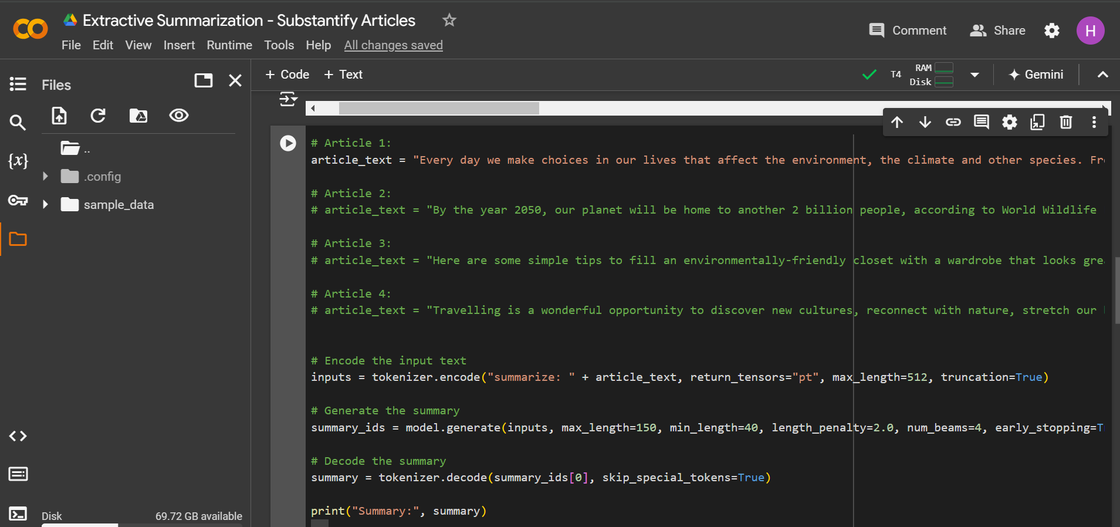The height and width of the screenshot is (527, 1120).
Task: Open the Secrets key panel
Action: (x=18, y=200)
